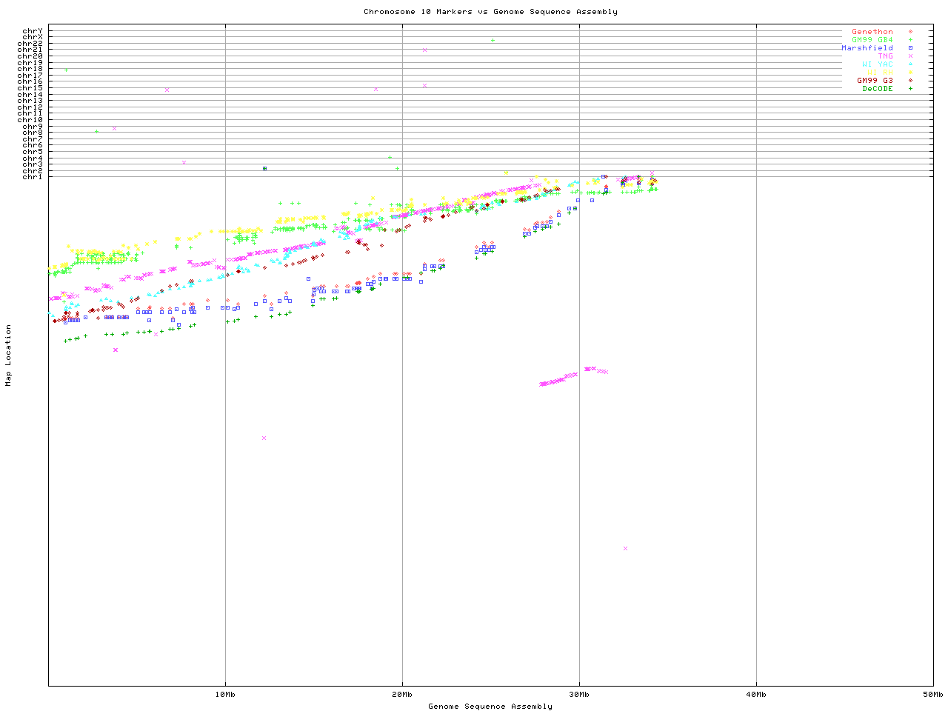The height and width of the screenshot is (711, 948).
Task: Click the 50Mb x-axis tick label
Action: pos(932,695)
